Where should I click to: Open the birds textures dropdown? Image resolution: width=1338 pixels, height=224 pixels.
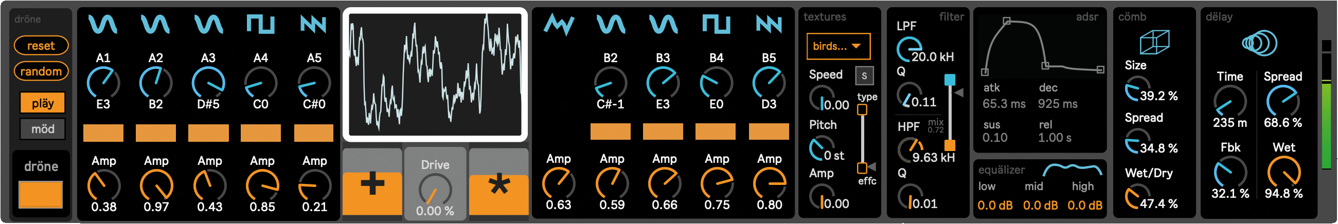[x=837, y=46]
